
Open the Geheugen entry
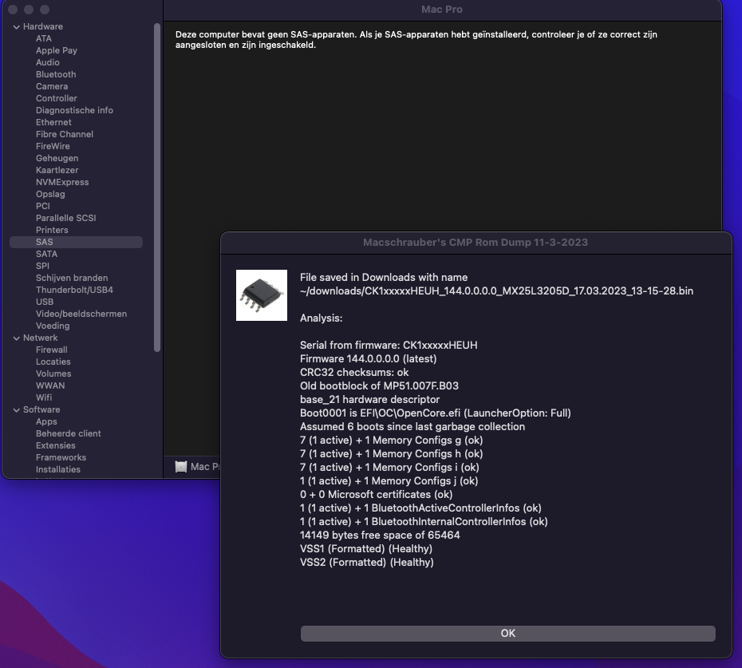(57, 158)
